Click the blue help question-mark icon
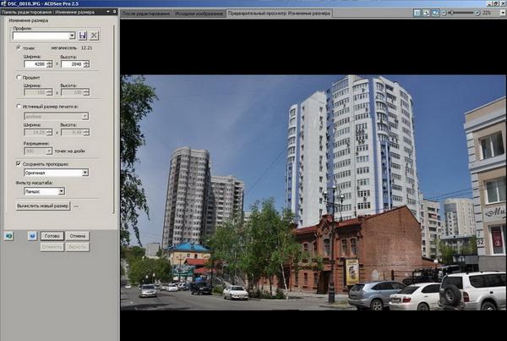 32,236
